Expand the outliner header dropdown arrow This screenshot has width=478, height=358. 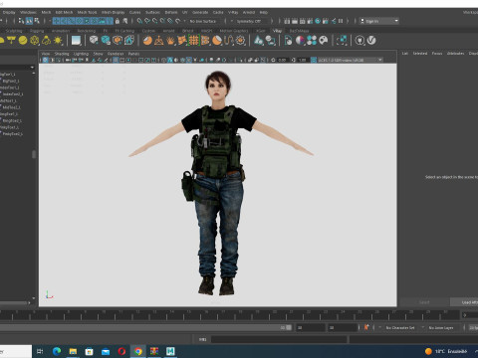click(x=32, y=67)
